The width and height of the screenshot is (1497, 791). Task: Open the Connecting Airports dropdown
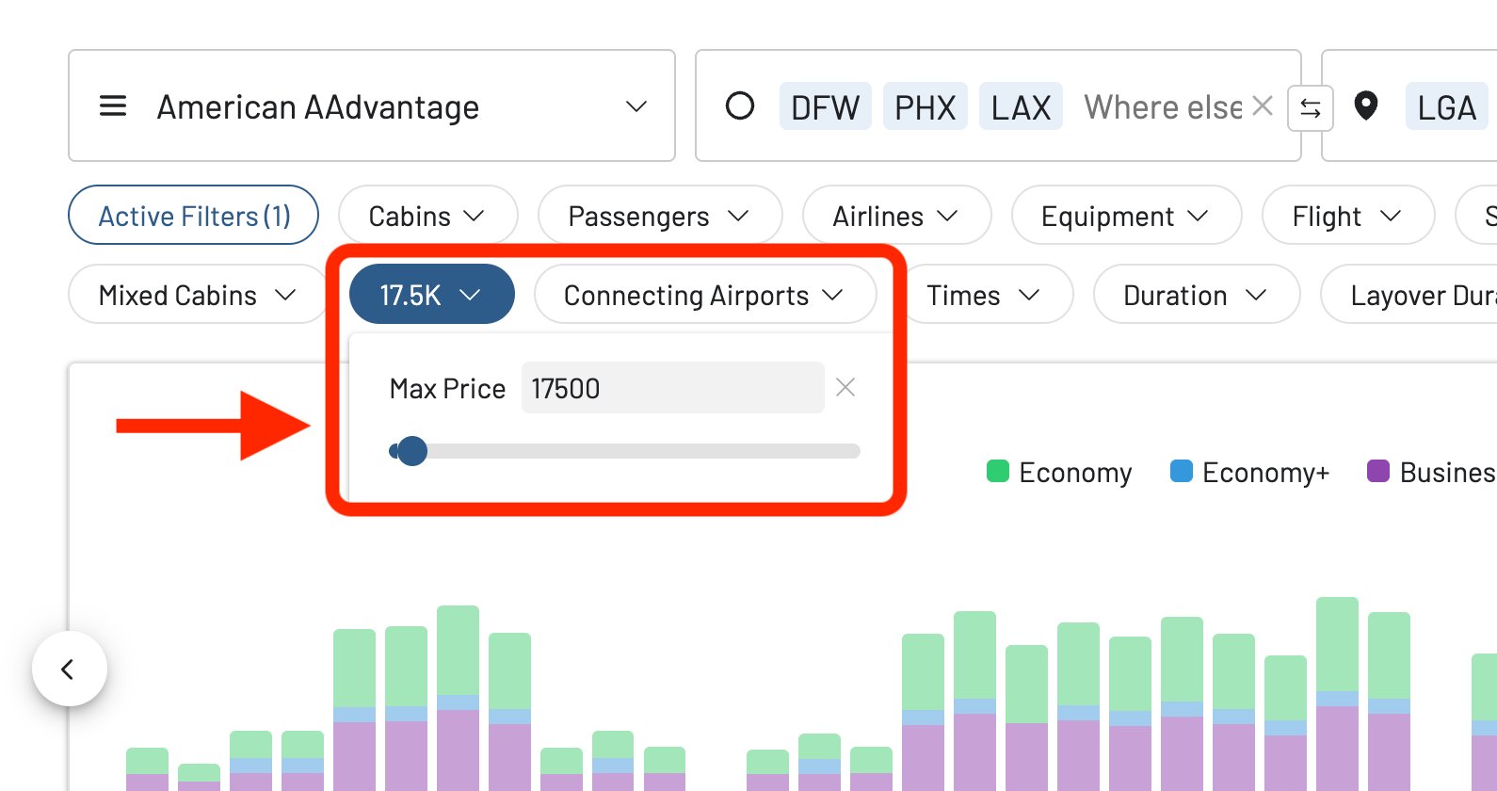704,295
